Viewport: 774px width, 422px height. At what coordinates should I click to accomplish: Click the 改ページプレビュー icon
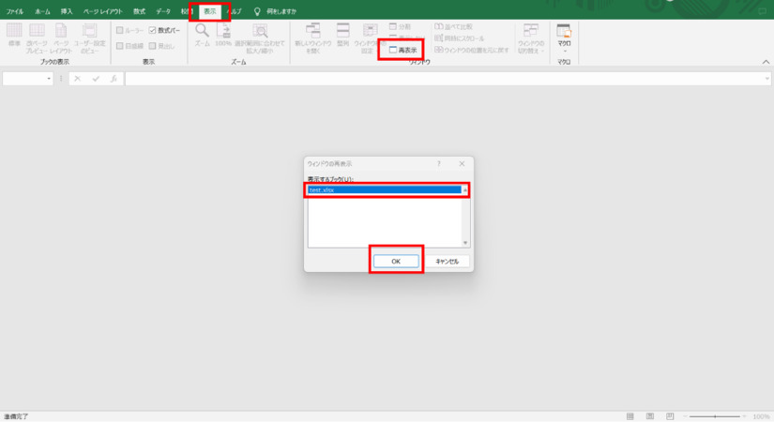[38, 35]
